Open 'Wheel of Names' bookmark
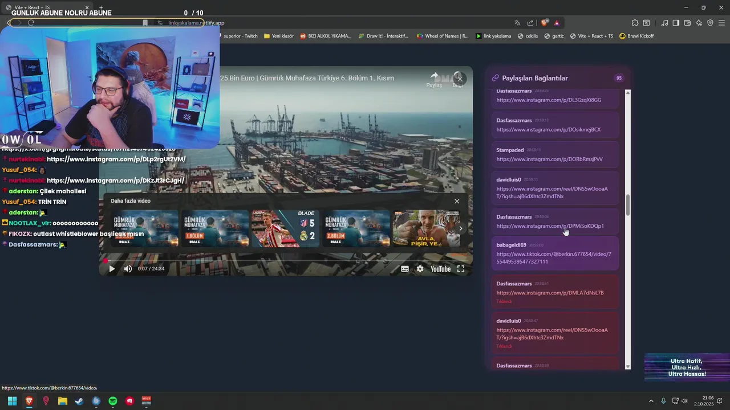 tap(443, 36)
